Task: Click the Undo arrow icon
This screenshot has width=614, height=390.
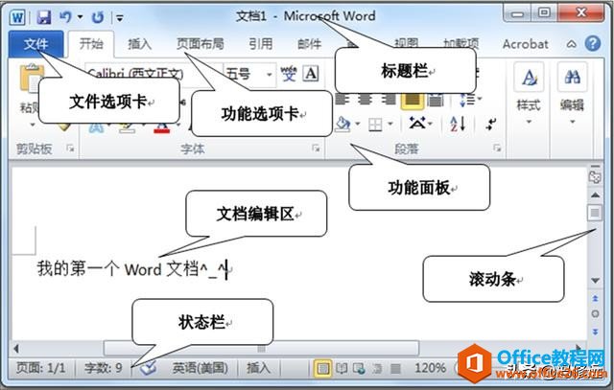Action: coord(65,17)
